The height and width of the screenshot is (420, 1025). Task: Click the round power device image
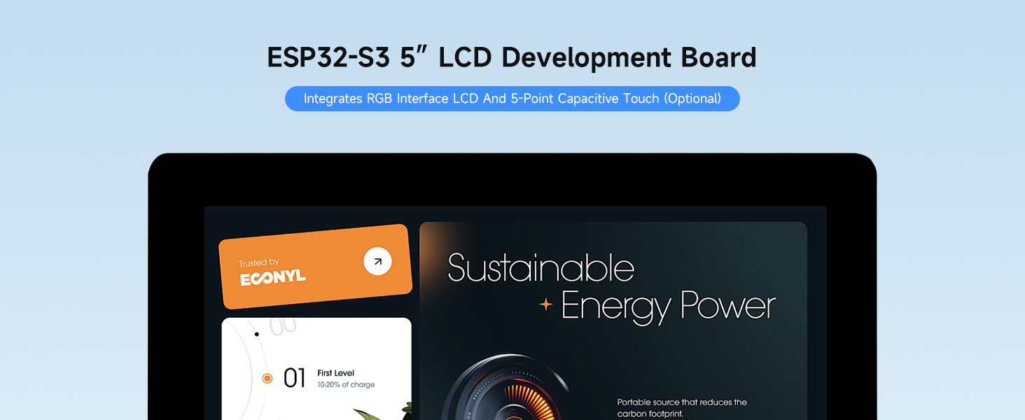tap(505, 387)
